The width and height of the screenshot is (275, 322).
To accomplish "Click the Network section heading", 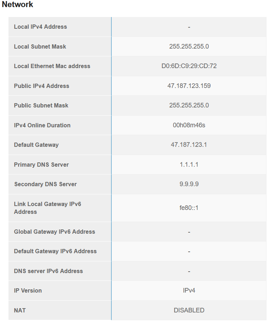I will click(17, 4).
